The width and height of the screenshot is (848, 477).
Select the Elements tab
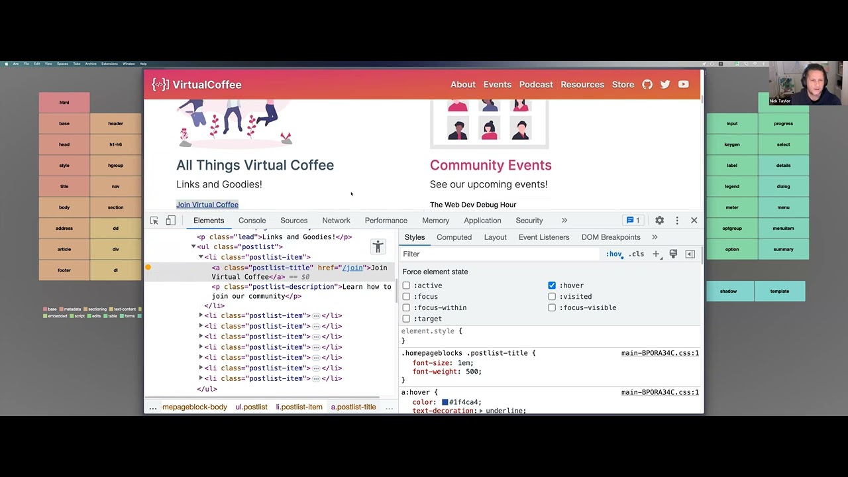209,221
